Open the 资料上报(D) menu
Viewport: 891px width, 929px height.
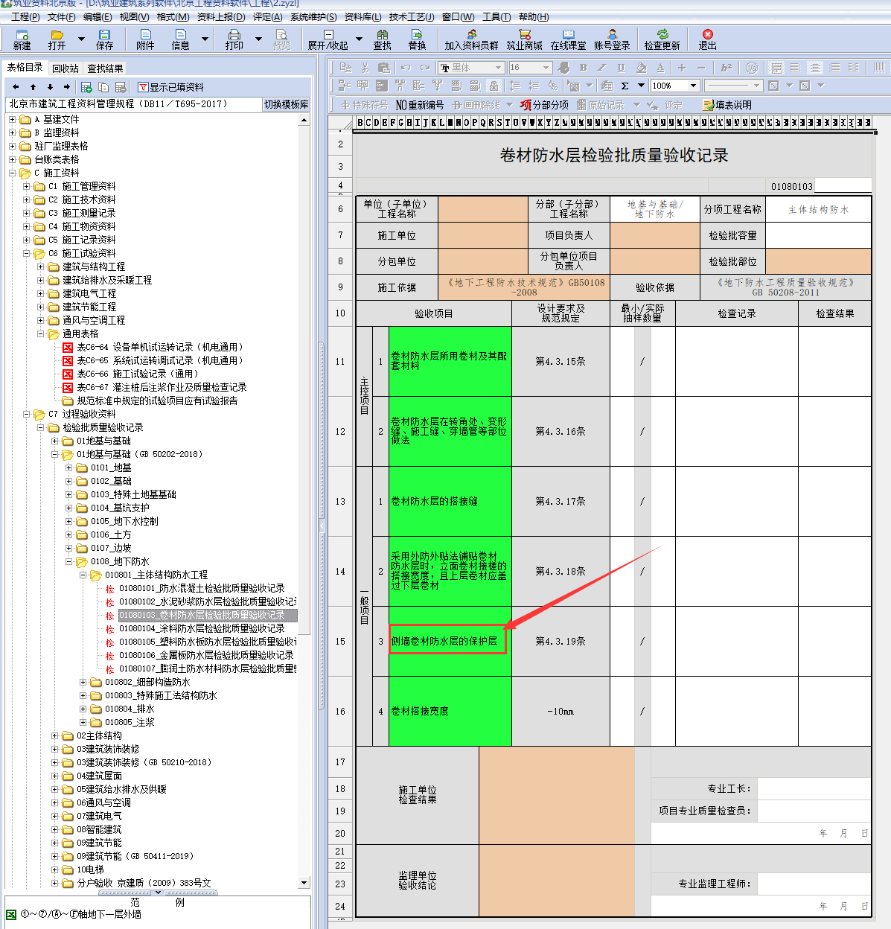coord(220,16)
